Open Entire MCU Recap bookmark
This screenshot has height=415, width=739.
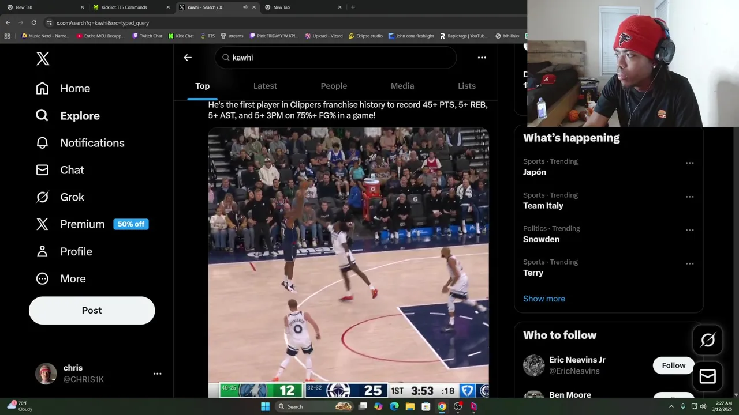(100, 36)
